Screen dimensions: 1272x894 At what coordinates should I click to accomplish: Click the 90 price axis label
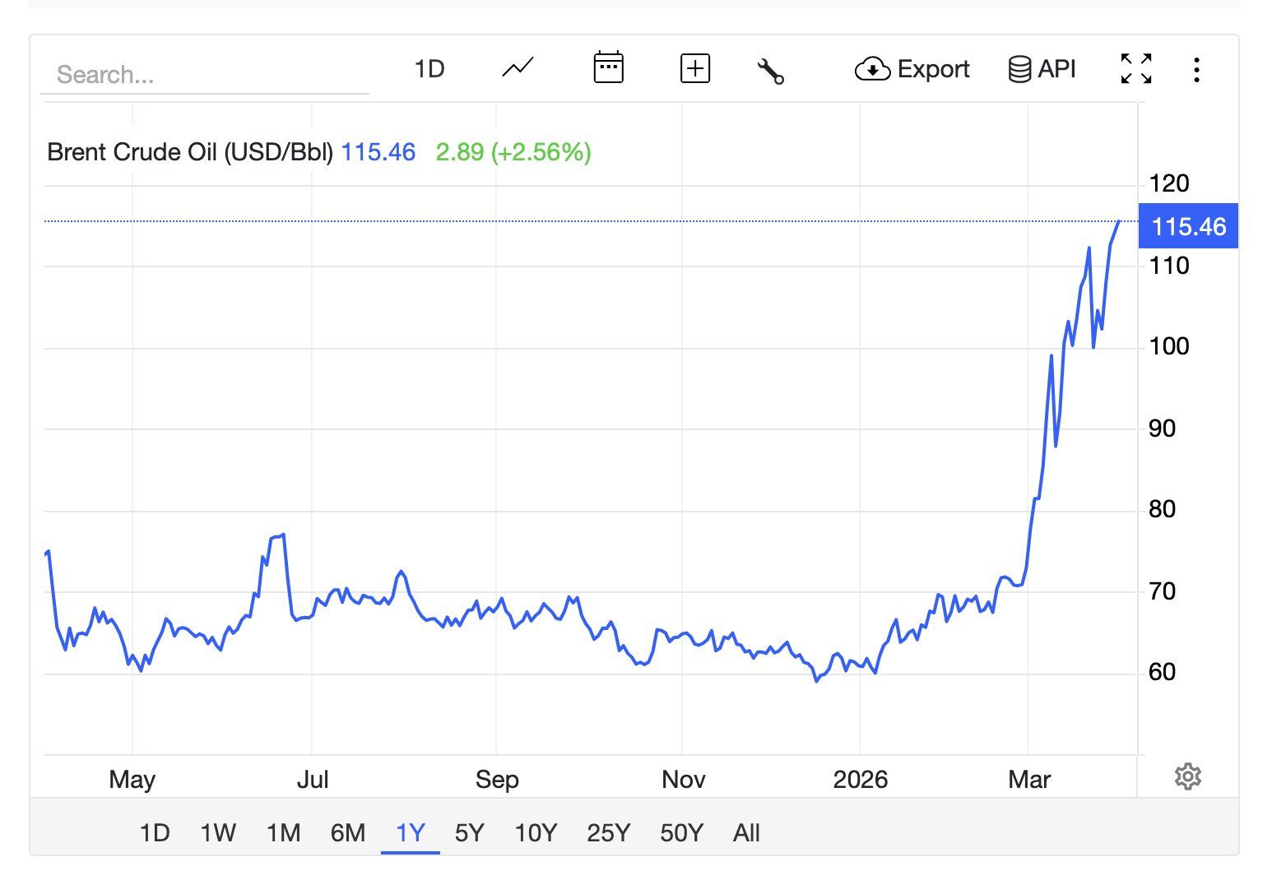[1162, 428]
